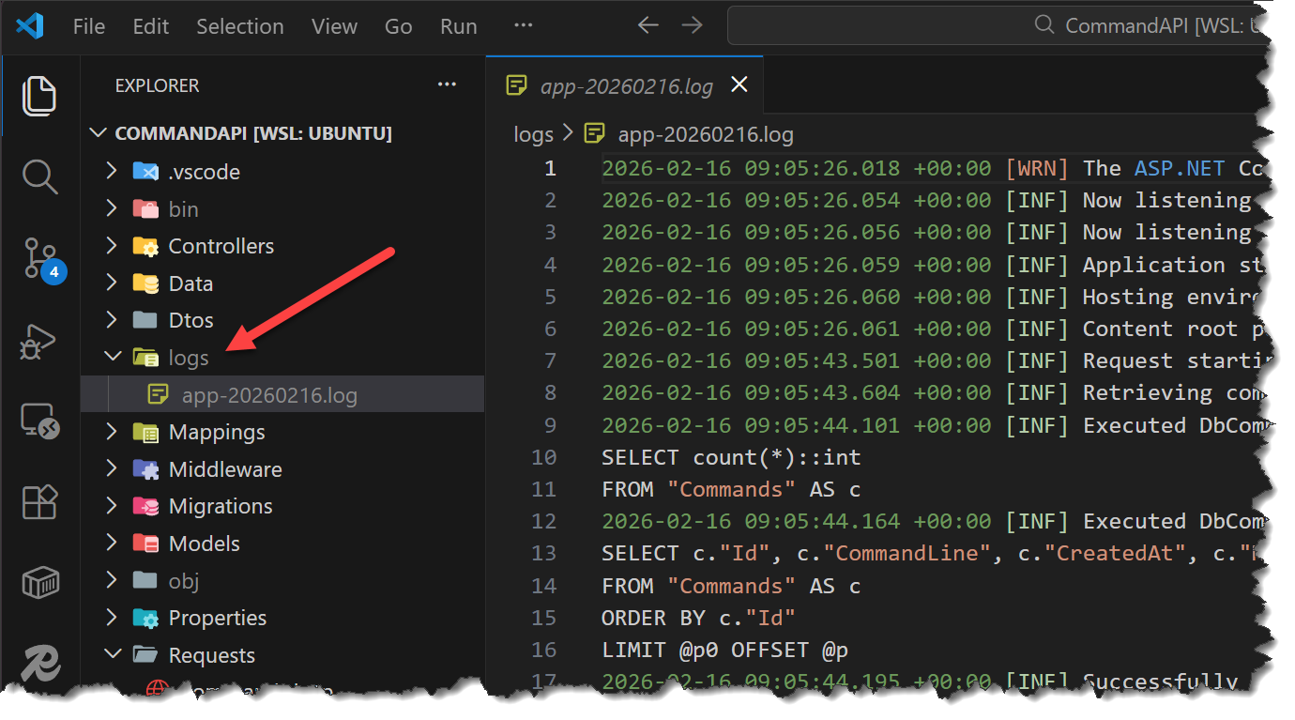The width and height of the screenshot is (1295, 720).
Task: Open the File menu
Action: pyautogui.click(x=88, y=25)
